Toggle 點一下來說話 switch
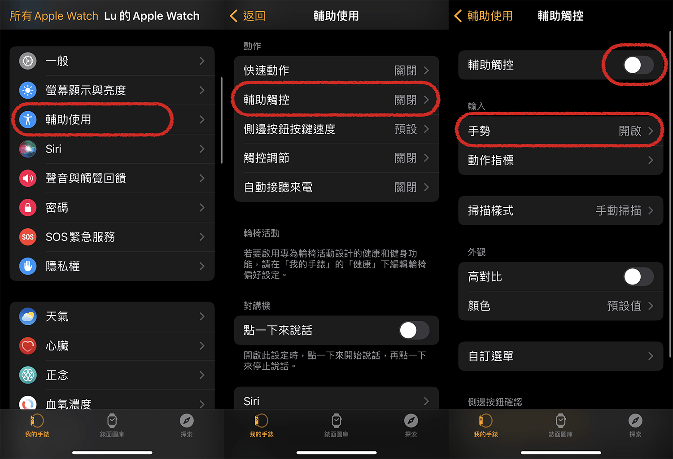 pyautogui.click(x=414, y=331)
